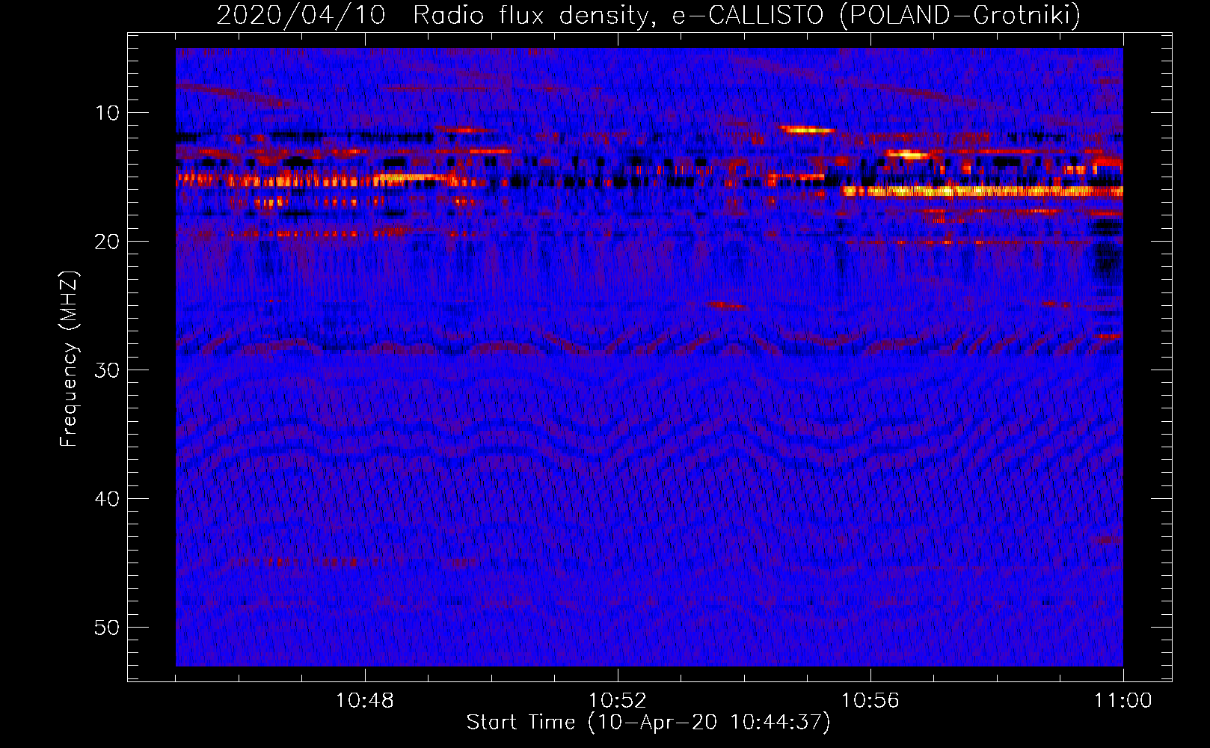Click the 40 MHz frequency tick label

(108, 499)
